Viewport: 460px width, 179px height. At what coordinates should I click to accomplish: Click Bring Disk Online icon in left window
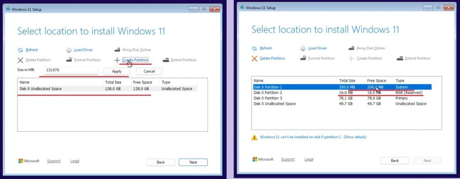click(x=117, y=50)
